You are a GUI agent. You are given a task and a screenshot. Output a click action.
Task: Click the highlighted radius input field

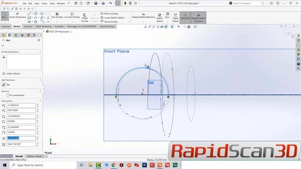(21, 138)
